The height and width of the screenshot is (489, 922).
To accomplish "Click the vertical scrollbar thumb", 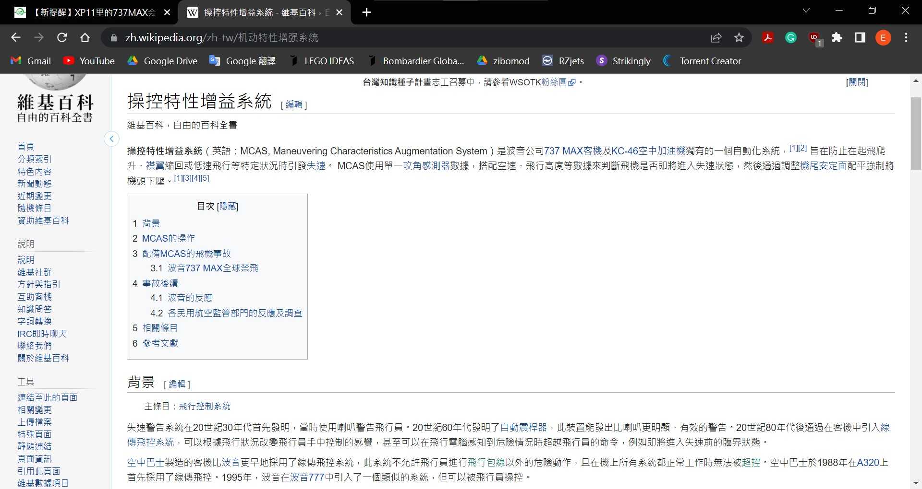I will (x=916, y=133).
